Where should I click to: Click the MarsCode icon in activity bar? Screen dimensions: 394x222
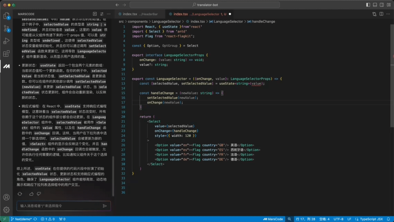6,66
